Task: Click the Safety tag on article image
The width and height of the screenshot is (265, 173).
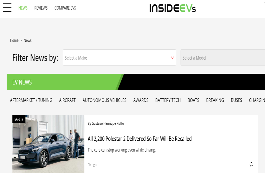Action: (x=19, y=119)
